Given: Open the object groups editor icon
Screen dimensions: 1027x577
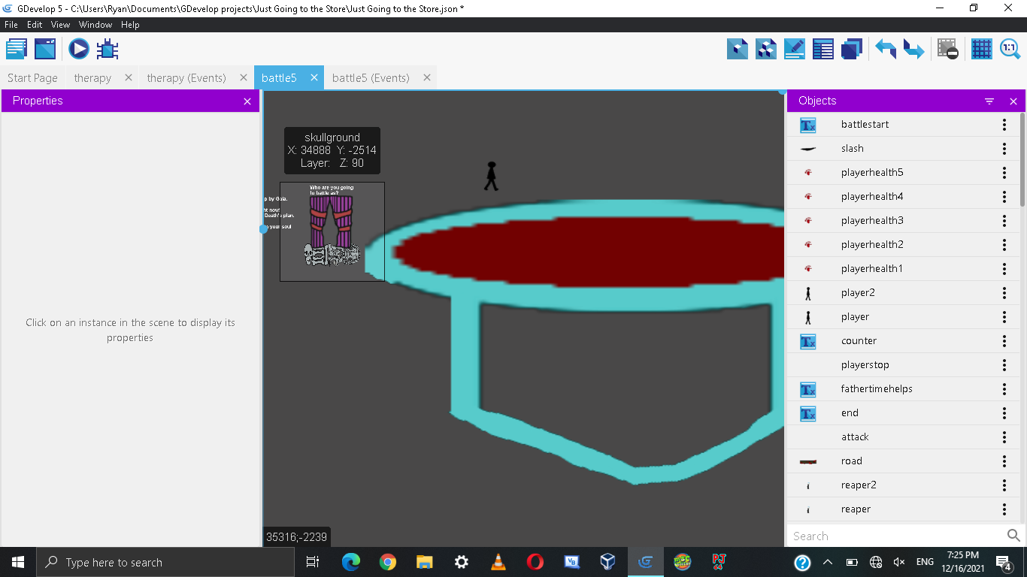Looking at the screenshot, I should point(766,50).
